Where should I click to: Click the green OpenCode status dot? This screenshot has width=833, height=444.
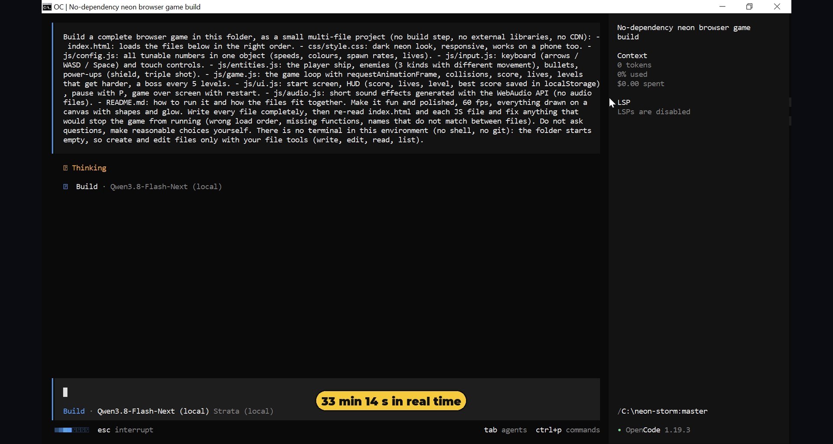pyautogui.click(x=620, y=430)
